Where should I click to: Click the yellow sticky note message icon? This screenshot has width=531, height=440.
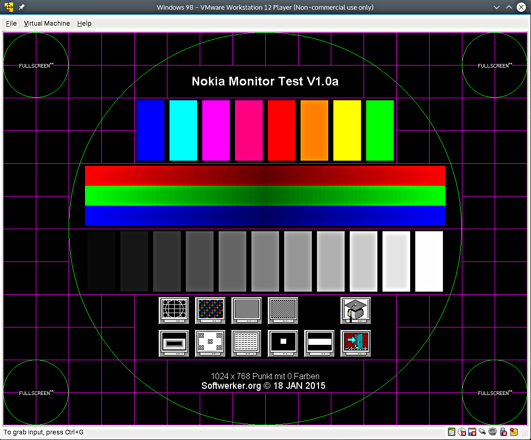514,432
